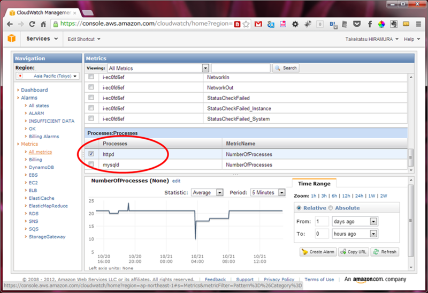Click the color wheel extension icon
Viewport: 428px width, 293px height.
[381, 24]
